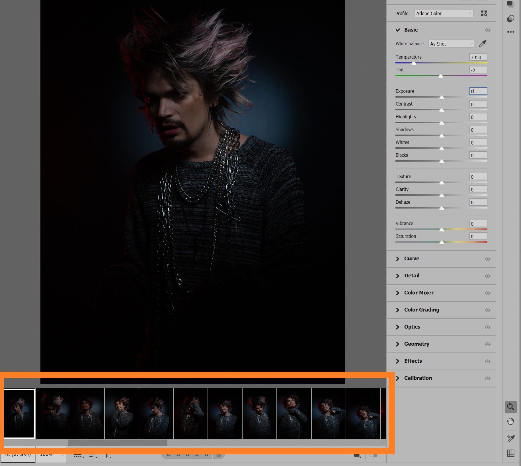The height and width of the screenshot is (466, 521).
Task: Toggle the grid overlay icon
Action: [511, 453]
